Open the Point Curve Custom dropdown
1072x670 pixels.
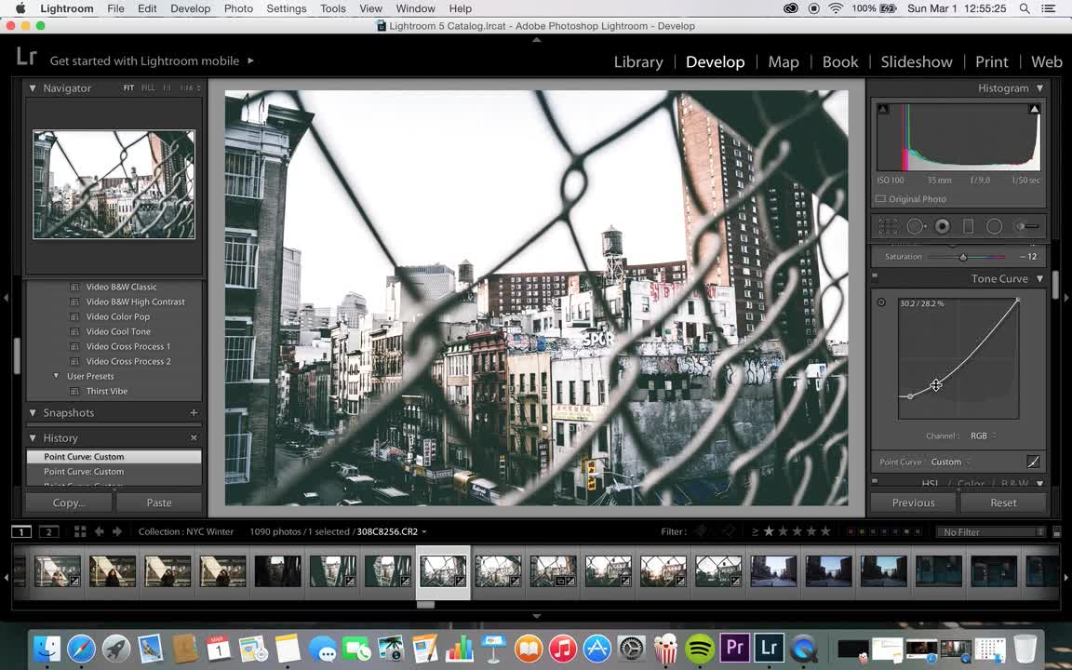949,462
